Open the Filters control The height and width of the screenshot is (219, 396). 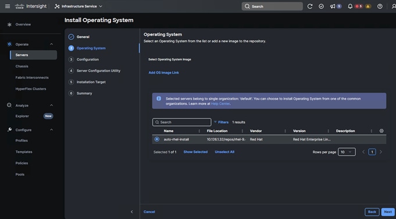221,122
